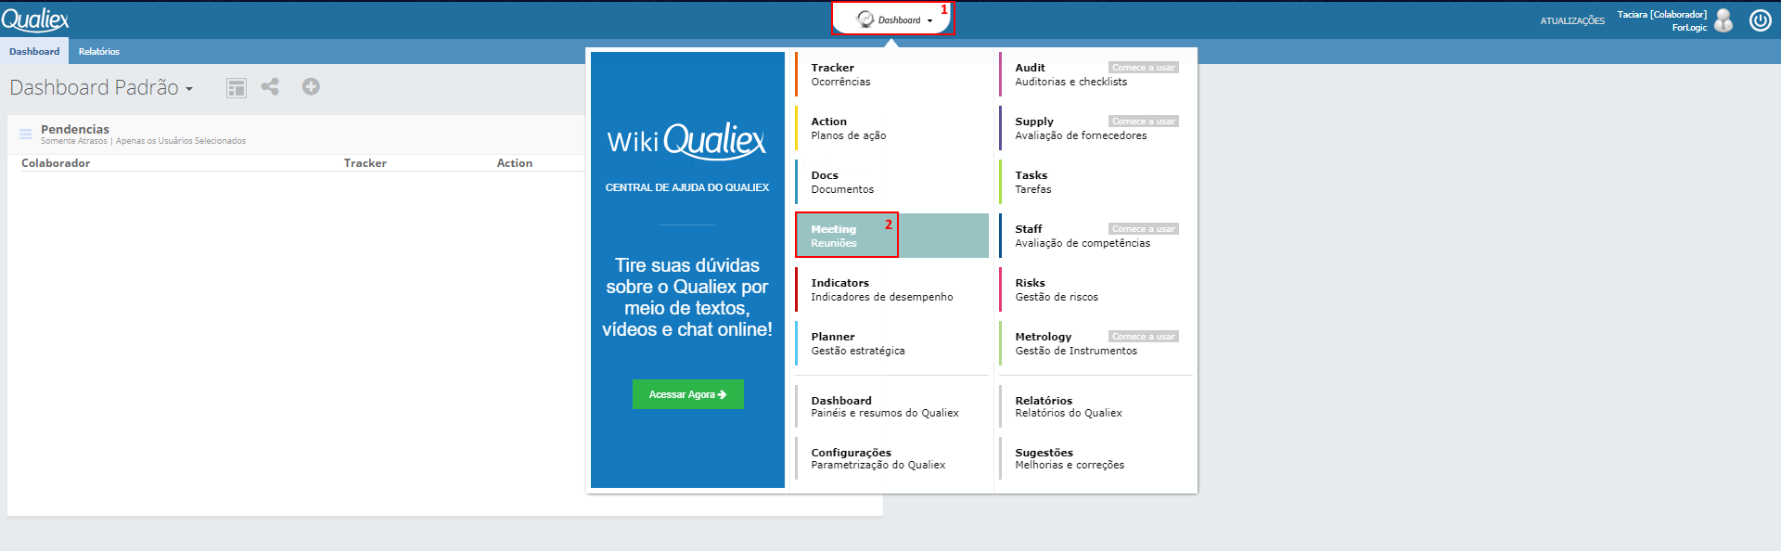Click Supply's Comece a usar badge
The image size is (1781, 551).
pyautogui.click(x=1143, y=122)
